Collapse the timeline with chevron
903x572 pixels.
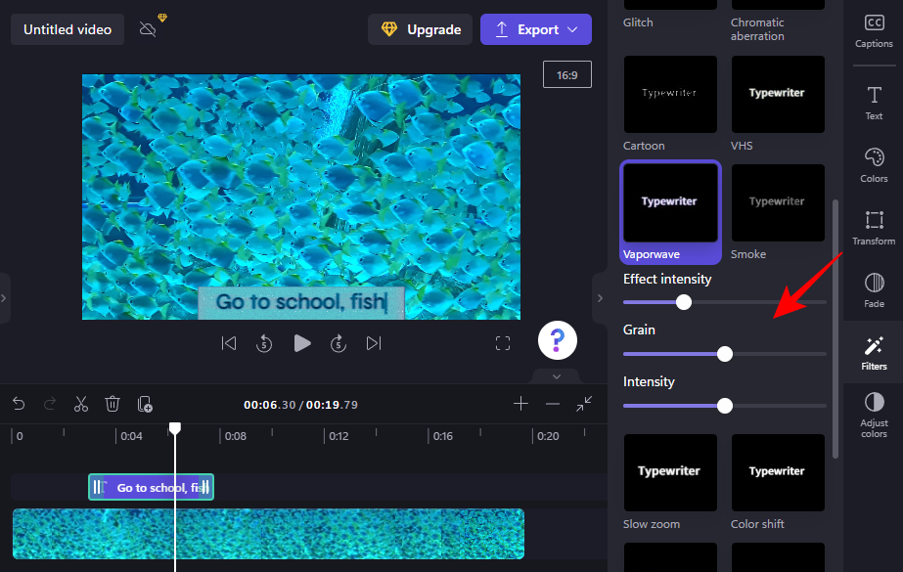tap(556, 376)
